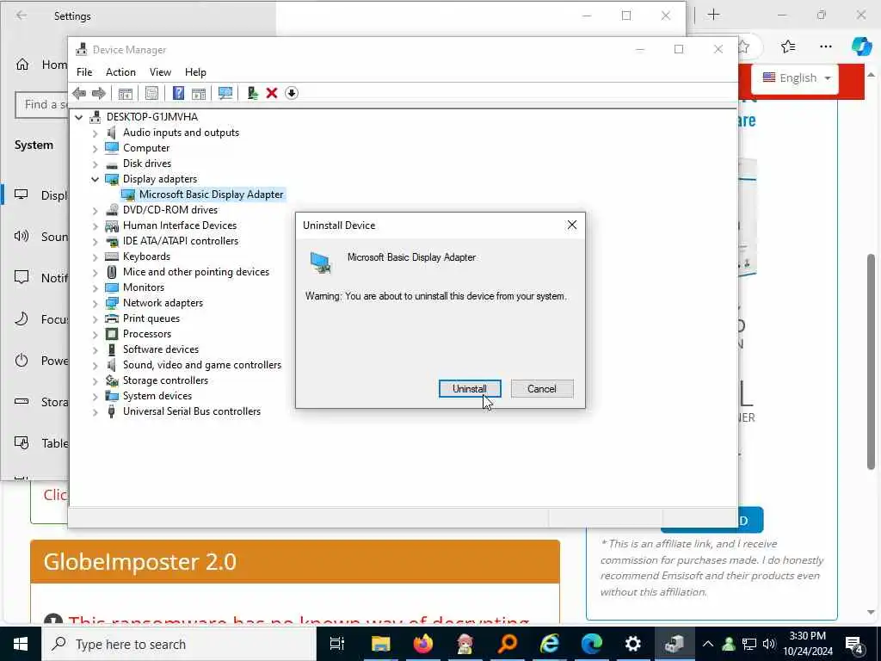Viewport: 881px width, 661px height.
Task: Click the Show/Hide Console Tree toolbar icon
Action: coord(126,93)
